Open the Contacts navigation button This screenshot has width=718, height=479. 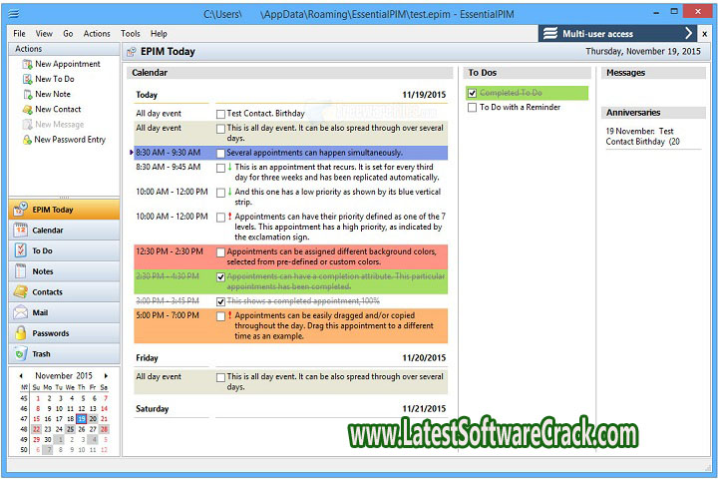pyautogui.click(x=64, y=291)
